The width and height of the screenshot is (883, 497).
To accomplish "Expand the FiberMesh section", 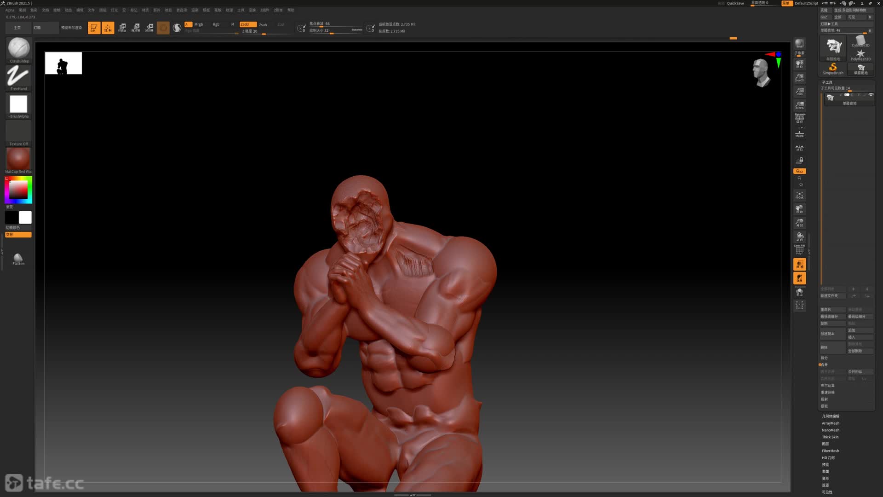I will (x=831, y=451).
